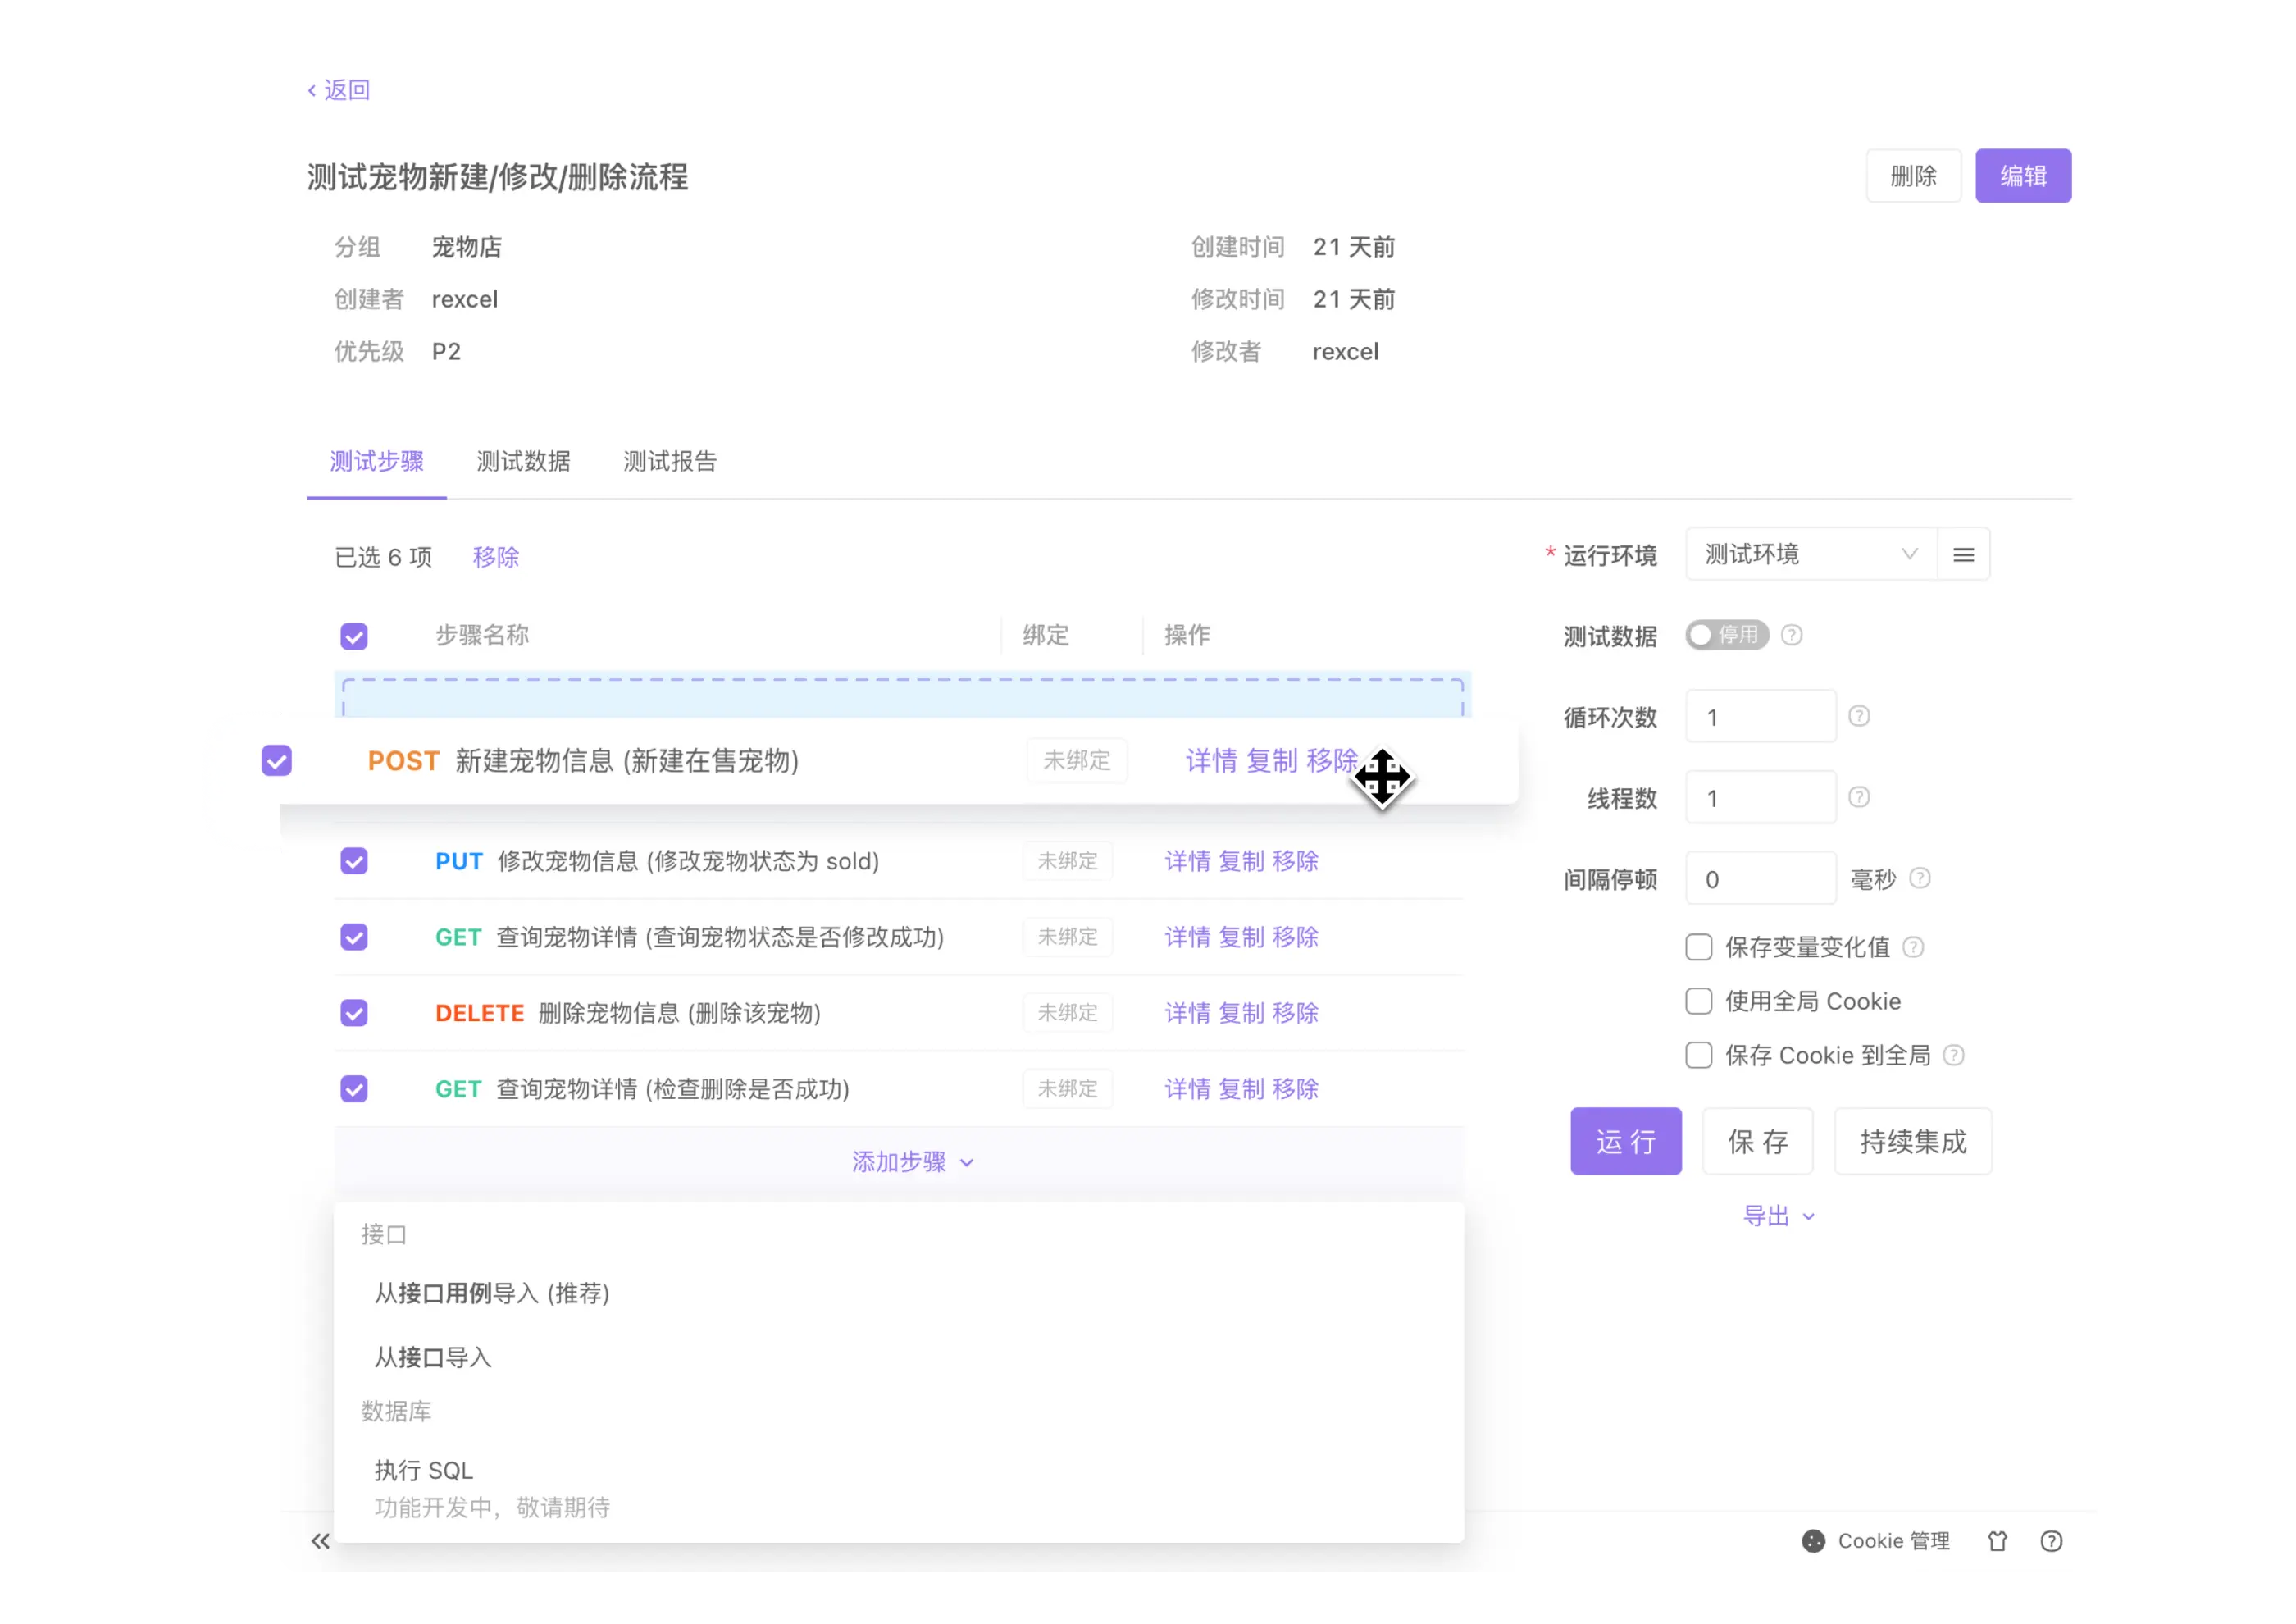Select 从接口导入 menu option
Image resolution: width=2296 pixels, height=1624 pixels.
pyautogui.click(x=433, y=1357)
